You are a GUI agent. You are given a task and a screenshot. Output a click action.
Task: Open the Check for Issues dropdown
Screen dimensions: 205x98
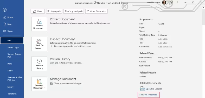[x=39, y=44]
